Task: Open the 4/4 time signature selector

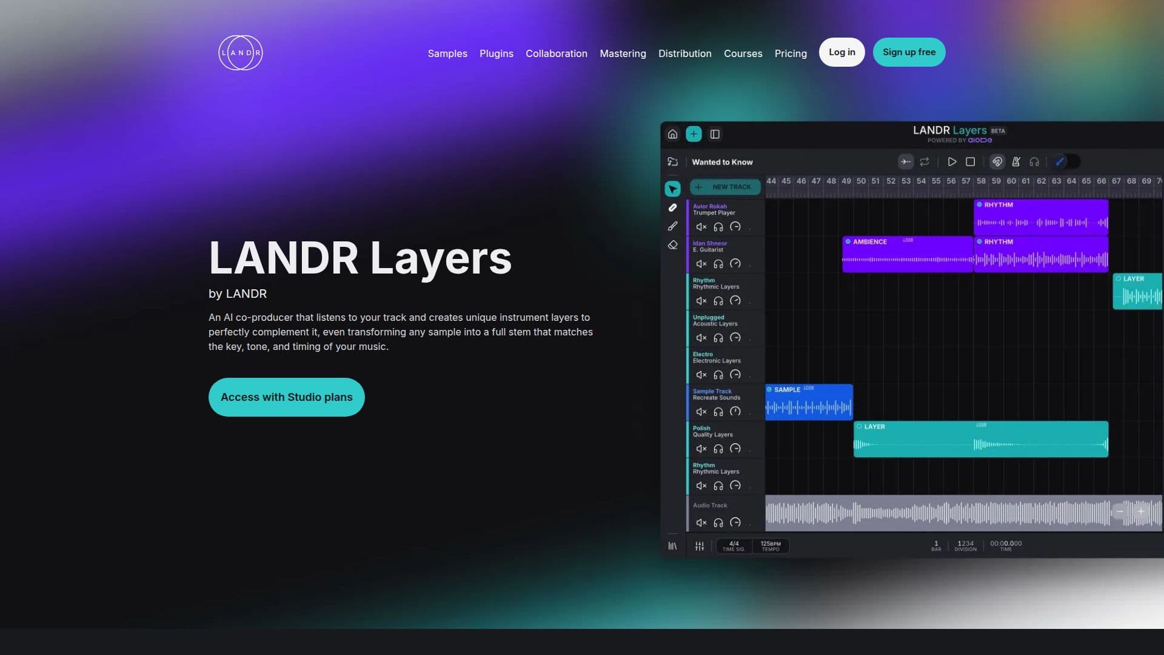Action: pos(734,546)
